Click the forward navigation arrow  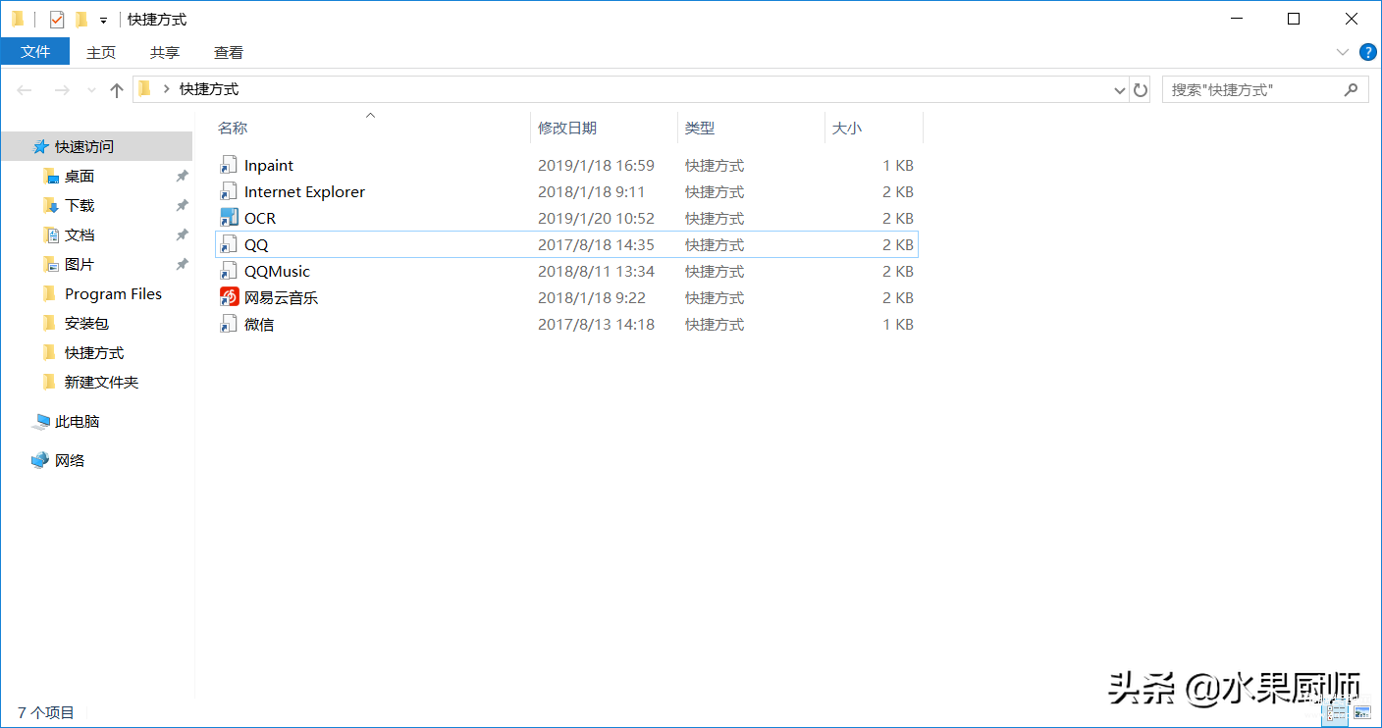coord(61,89)
